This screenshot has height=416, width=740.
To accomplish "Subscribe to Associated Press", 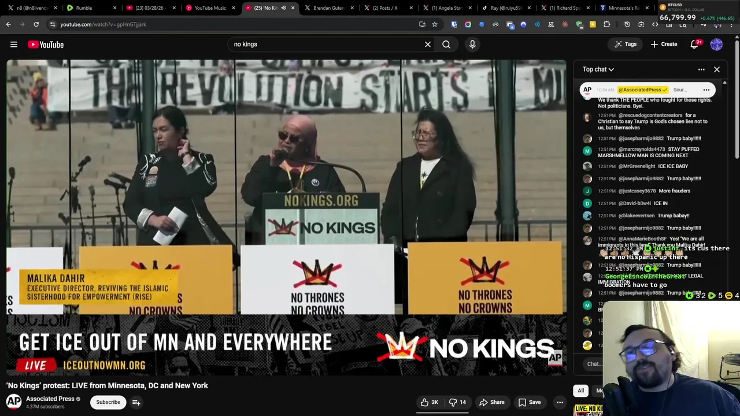I will pos(108,402).
